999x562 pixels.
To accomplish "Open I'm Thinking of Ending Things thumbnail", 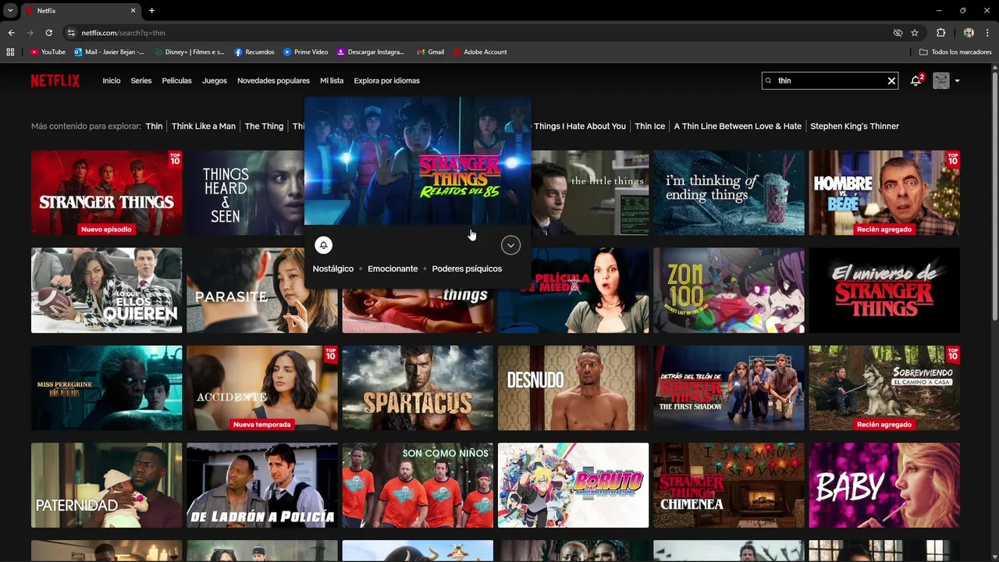I will click(729, 193).
